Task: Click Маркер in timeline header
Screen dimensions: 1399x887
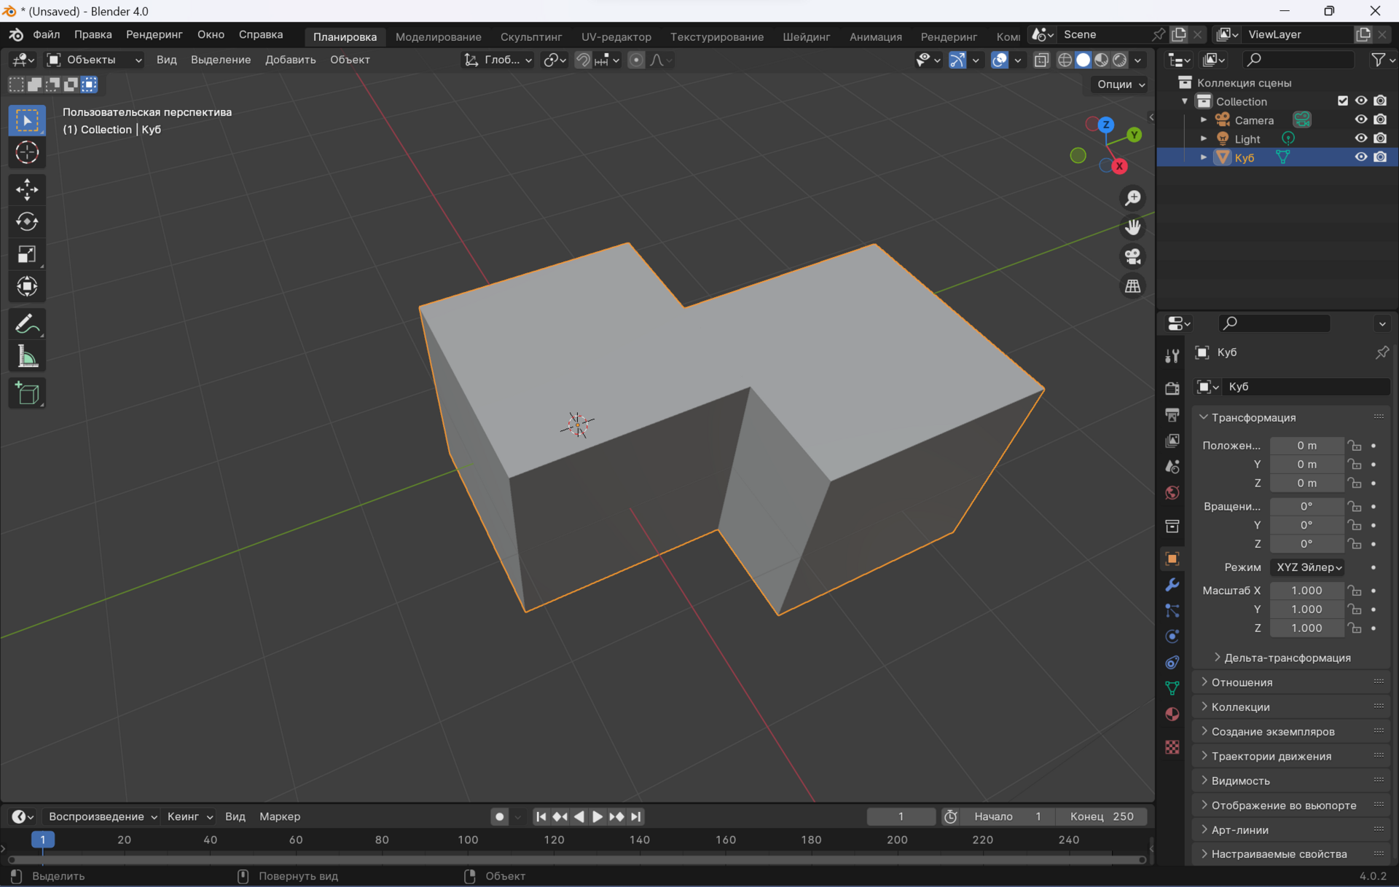Action: [280, 816]
